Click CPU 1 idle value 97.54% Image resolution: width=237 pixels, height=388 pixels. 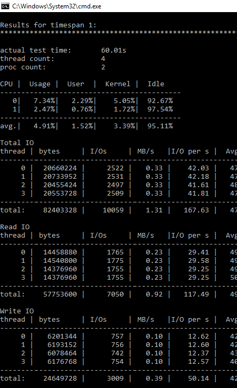(x=160, y=109)
